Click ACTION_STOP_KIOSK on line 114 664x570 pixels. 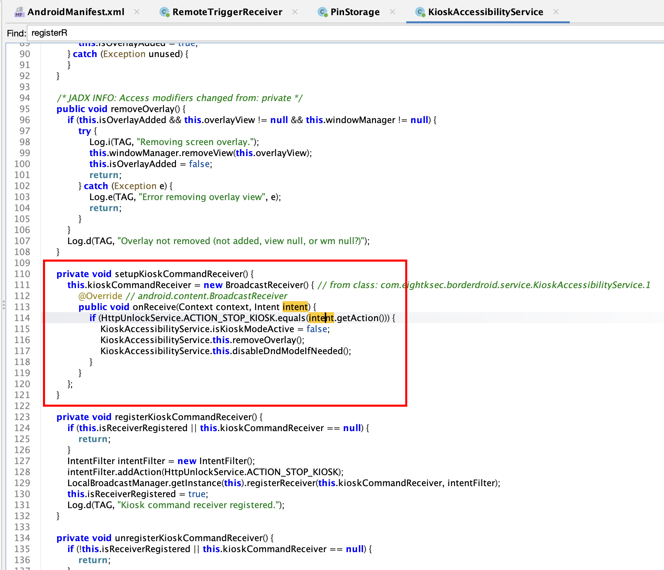click(x=230, y=318)
